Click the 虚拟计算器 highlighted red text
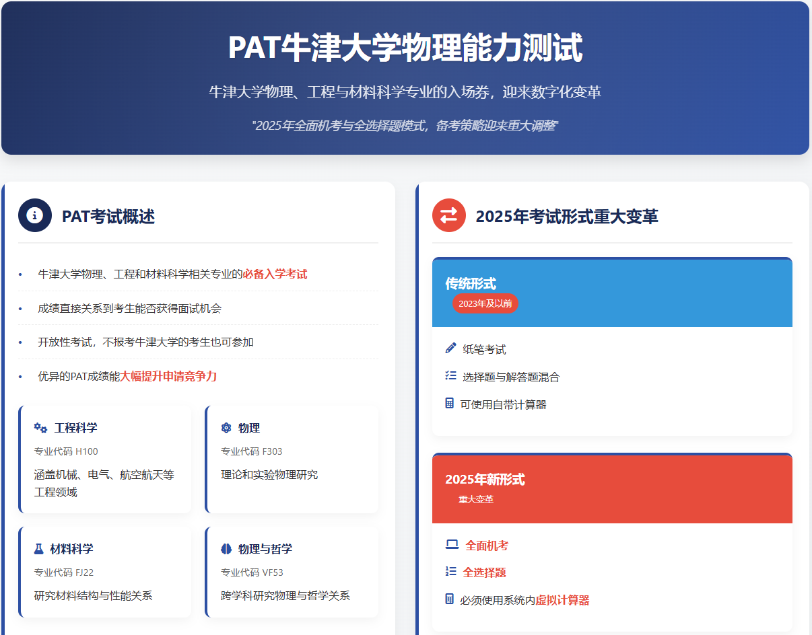The height and width of the screenshot is (635, 812). tap(562, 600)
